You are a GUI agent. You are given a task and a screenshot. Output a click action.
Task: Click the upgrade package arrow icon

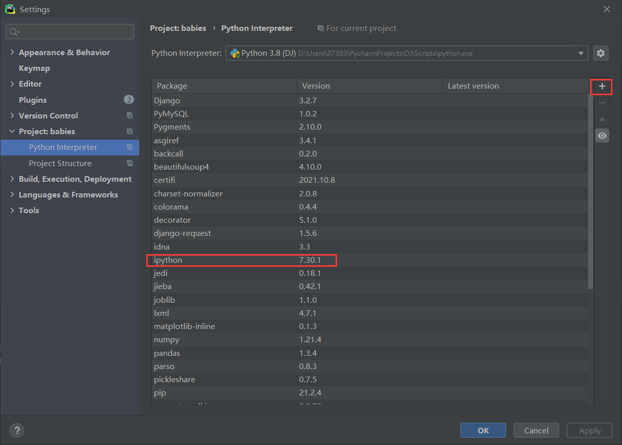(x=602, y=119)
